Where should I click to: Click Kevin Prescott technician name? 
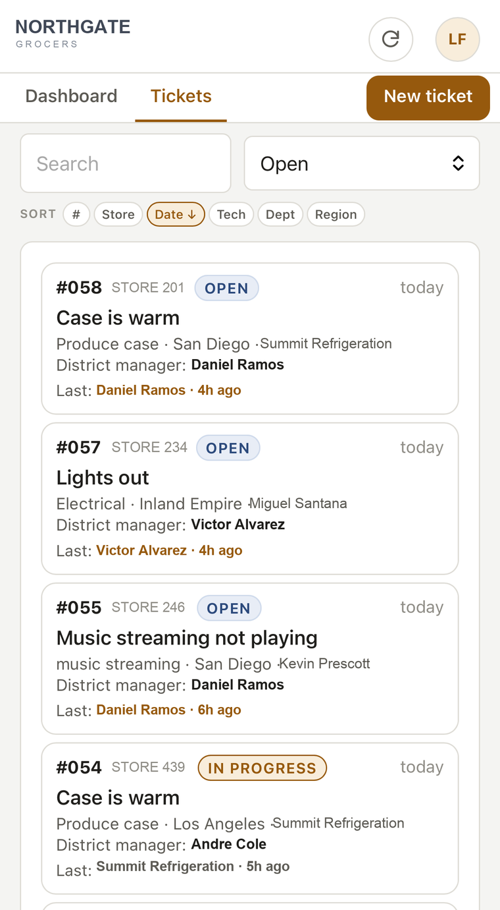325,664
